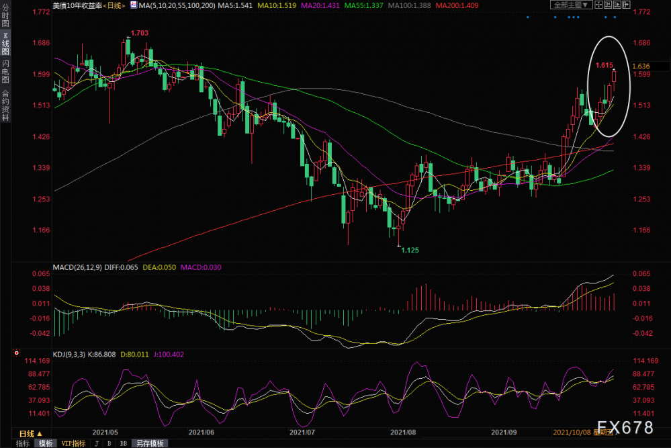Click the interval measure icon in the top-right toolbar

pyautogui.click(x=608, y=5)
